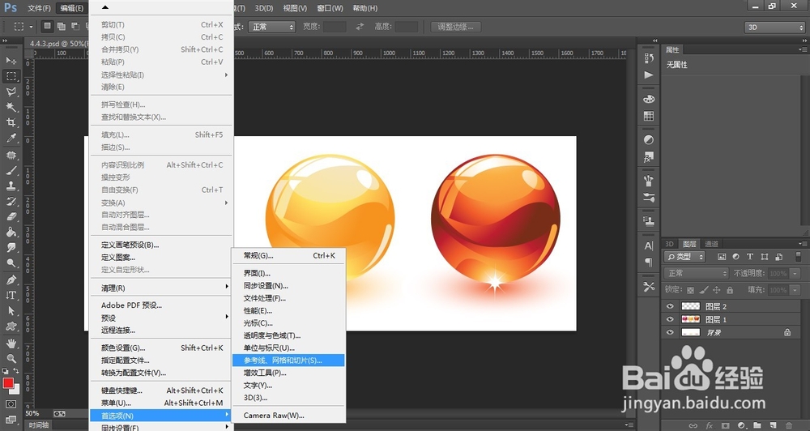
Task: Select the Magic Wand tool
Action: tap(11, 108)
